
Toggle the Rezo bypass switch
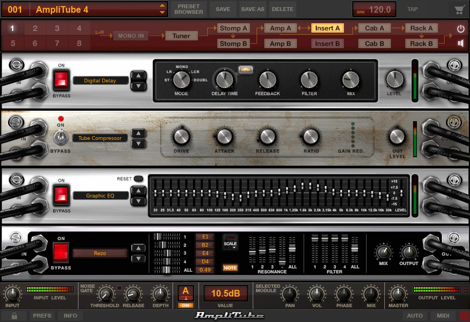click(61, 253)
